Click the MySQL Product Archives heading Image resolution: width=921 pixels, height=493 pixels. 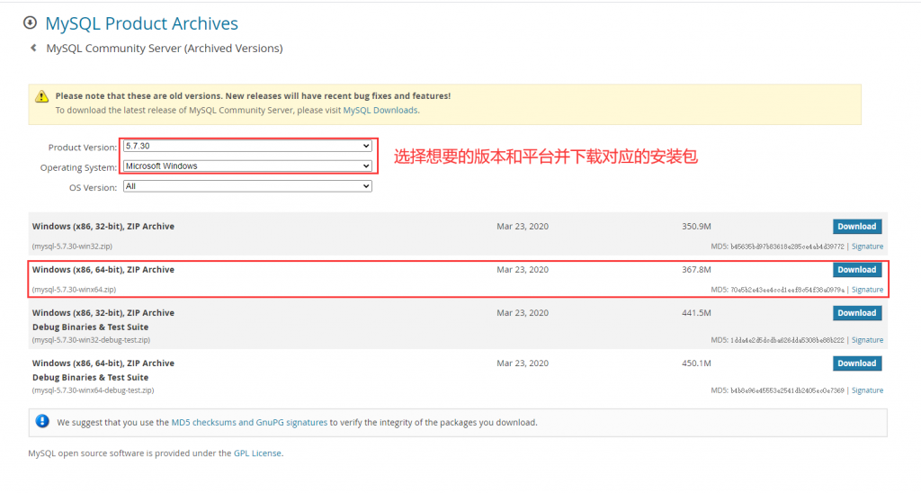click(141, 23)
